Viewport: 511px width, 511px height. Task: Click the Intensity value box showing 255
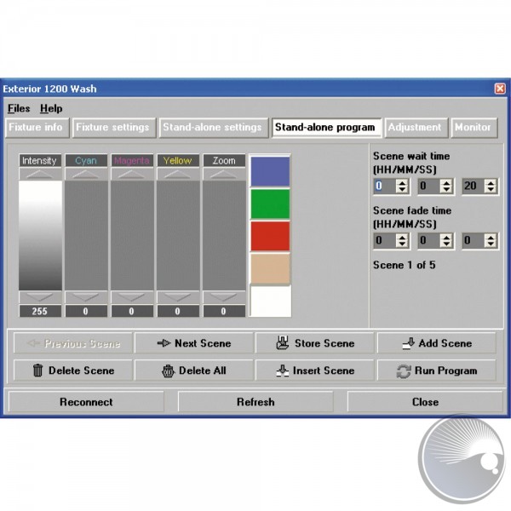pos(40,311)
